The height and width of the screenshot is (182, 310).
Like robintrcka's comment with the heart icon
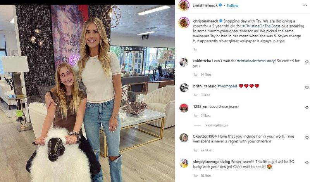[307, 62]
